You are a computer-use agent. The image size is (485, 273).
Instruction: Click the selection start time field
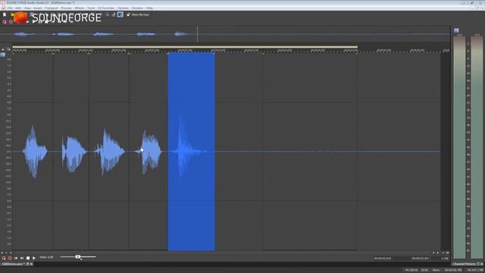pyautogui.click(x=383, y=258)
